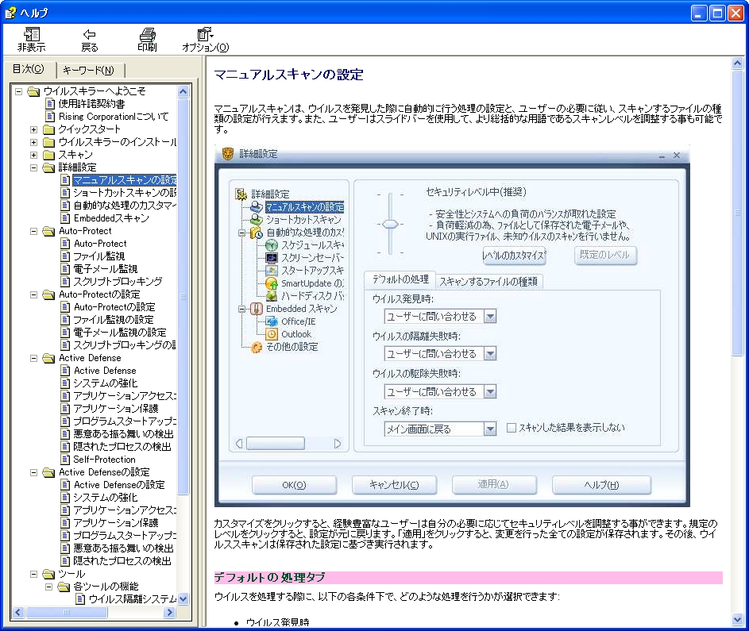The image size is (749, 631).
Task: Click the ファイル監視 page icon
Action: point(65,256)
